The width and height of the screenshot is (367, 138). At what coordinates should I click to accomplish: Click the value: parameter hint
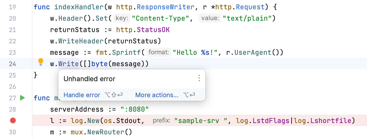click(x=210, y=18)
